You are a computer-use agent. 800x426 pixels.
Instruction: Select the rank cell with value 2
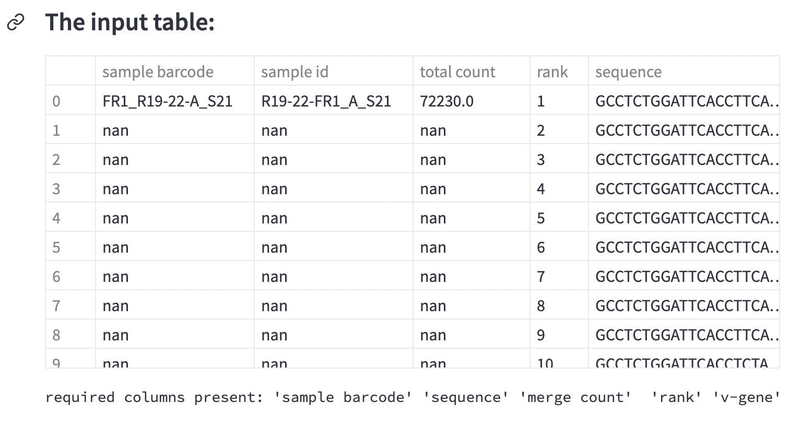(541, 130)
